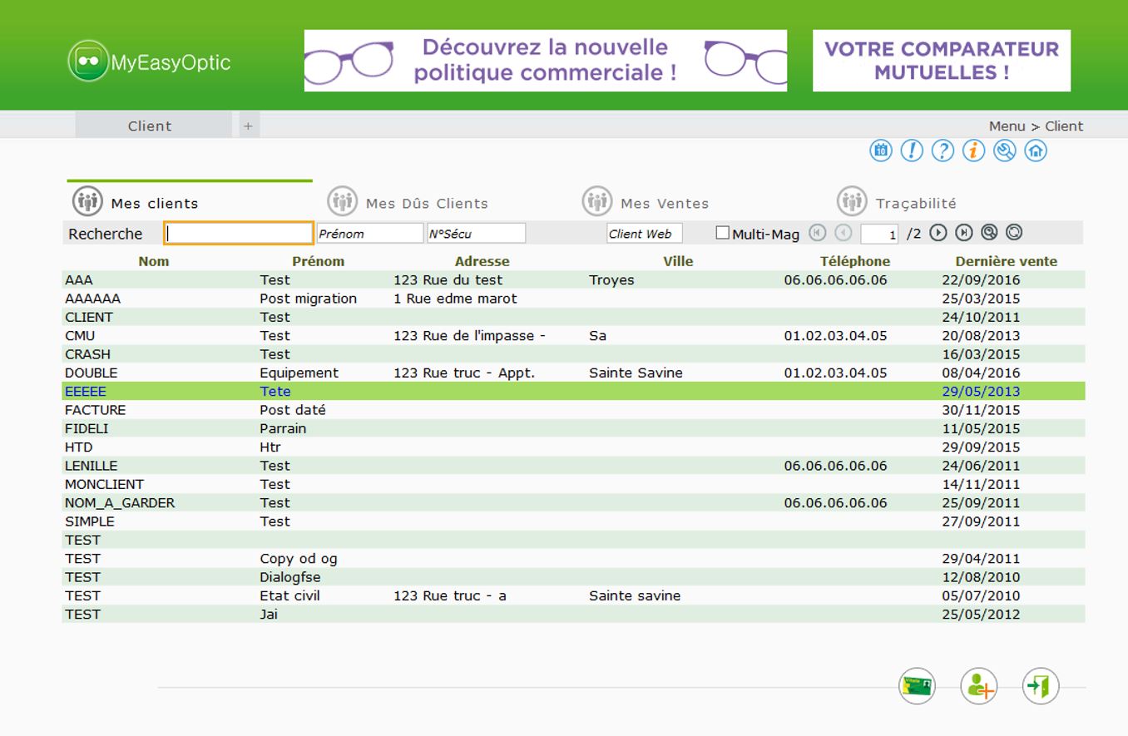Open a new tab with the plus button
This screenshot has width=1128, height=736.
point(249,126)
